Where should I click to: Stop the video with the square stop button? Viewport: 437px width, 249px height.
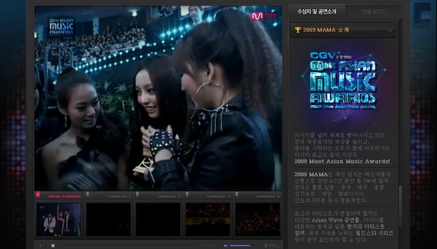53,246
